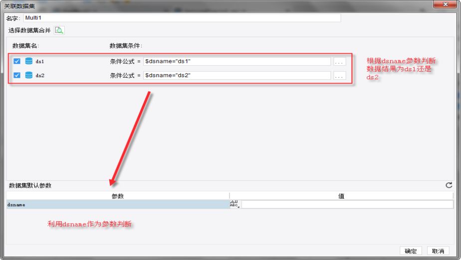Select the ds1 dataset name label
The height and width of the screenshot is (260, 461).
40,61
